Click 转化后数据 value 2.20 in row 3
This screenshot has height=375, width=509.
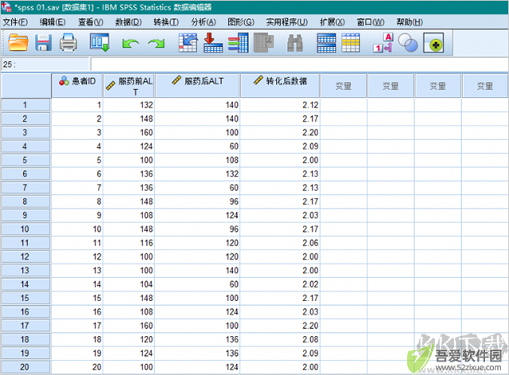coord(280,133)
